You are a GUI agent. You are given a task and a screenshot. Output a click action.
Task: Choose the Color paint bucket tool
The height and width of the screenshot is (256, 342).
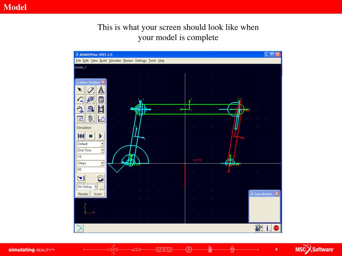pos(80,109)
